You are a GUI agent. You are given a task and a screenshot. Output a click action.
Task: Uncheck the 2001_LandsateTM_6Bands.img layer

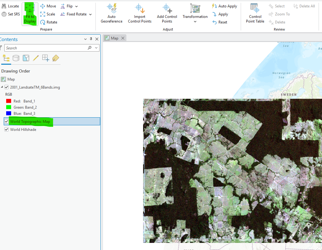click(x=6, y=87)
